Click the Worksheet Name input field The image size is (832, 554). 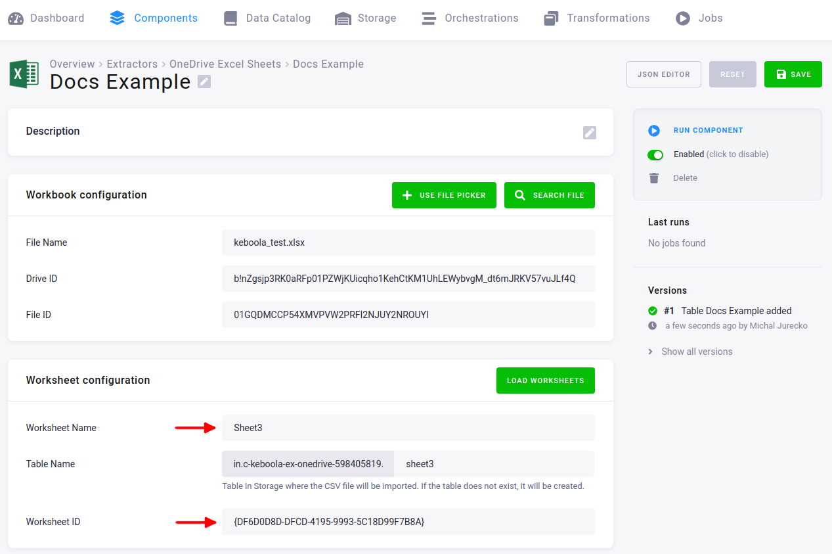[x=408, y=428]
